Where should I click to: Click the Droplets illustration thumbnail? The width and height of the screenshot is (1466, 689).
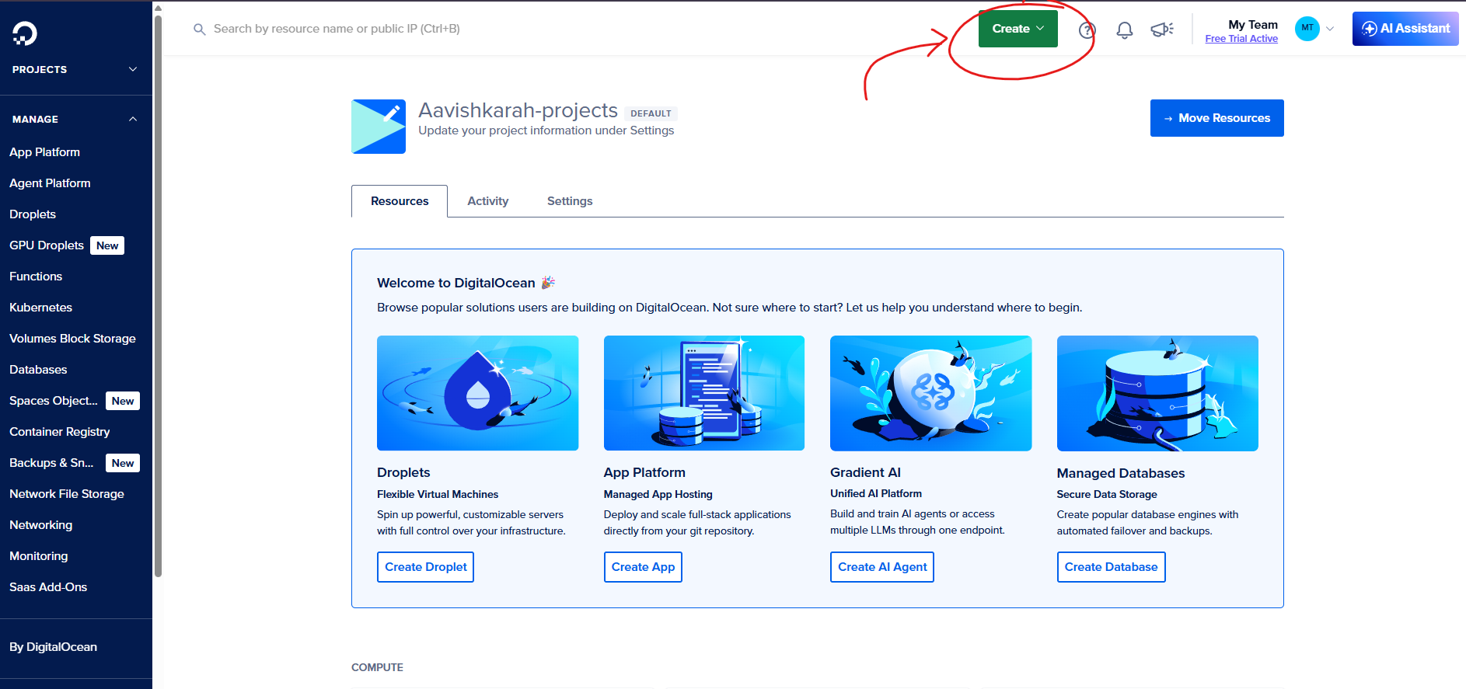(x=477, y=393)
